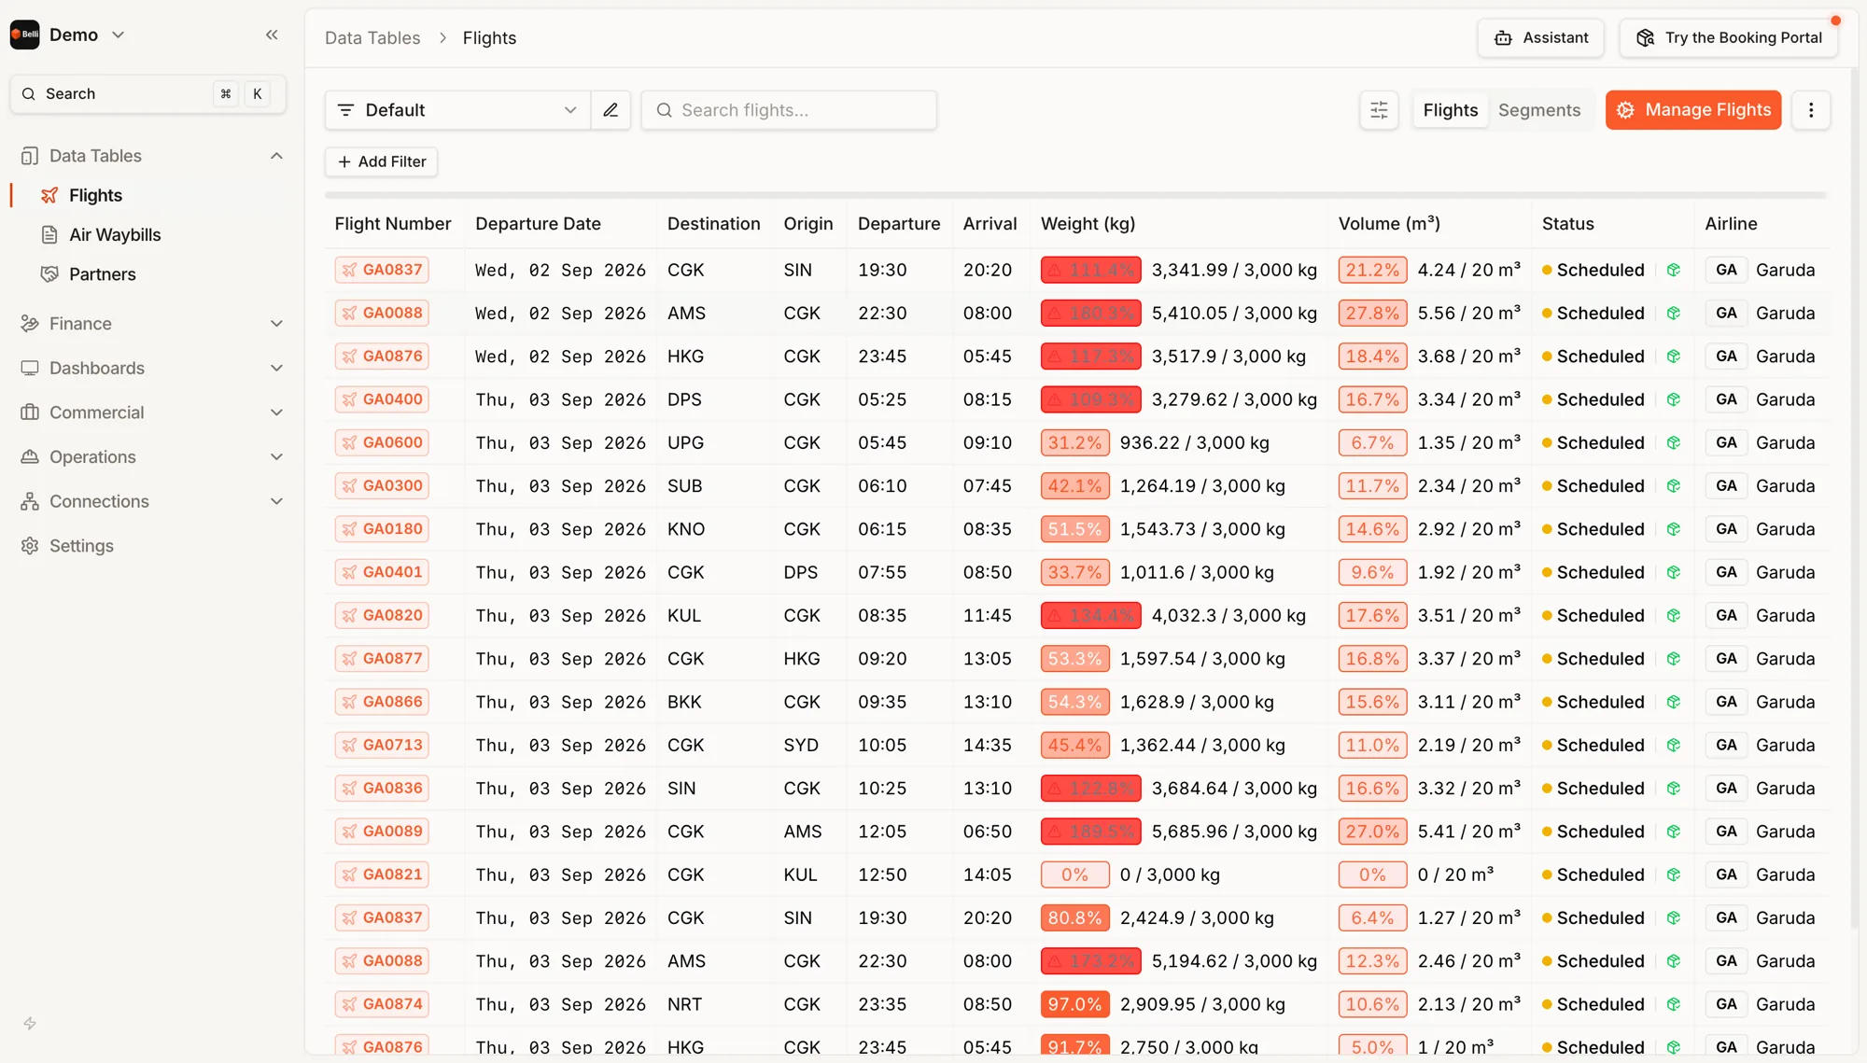1867x1063 pixels.
Task: Click the green cube icon in GA0089 row
Action: pyautogui.click(x=1674, y=832)
